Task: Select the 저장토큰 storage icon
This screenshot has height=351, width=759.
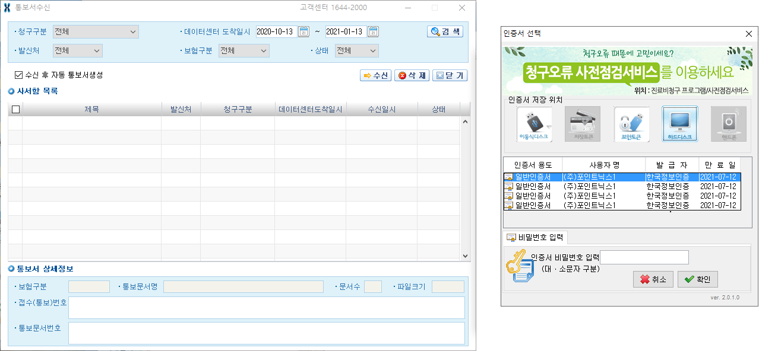Action: click(582, 124)
